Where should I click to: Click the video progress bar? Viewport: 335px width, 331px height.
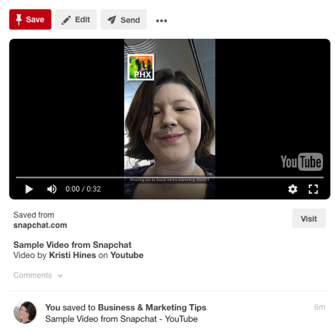[170, 178]
